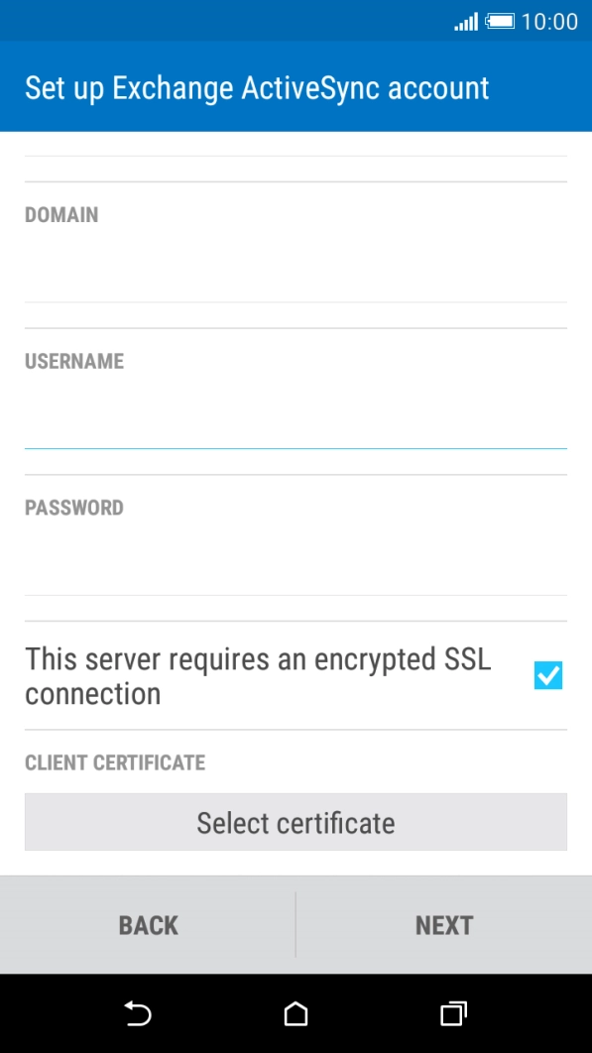Tap the battery indicator in the status bar

(505, 20)
